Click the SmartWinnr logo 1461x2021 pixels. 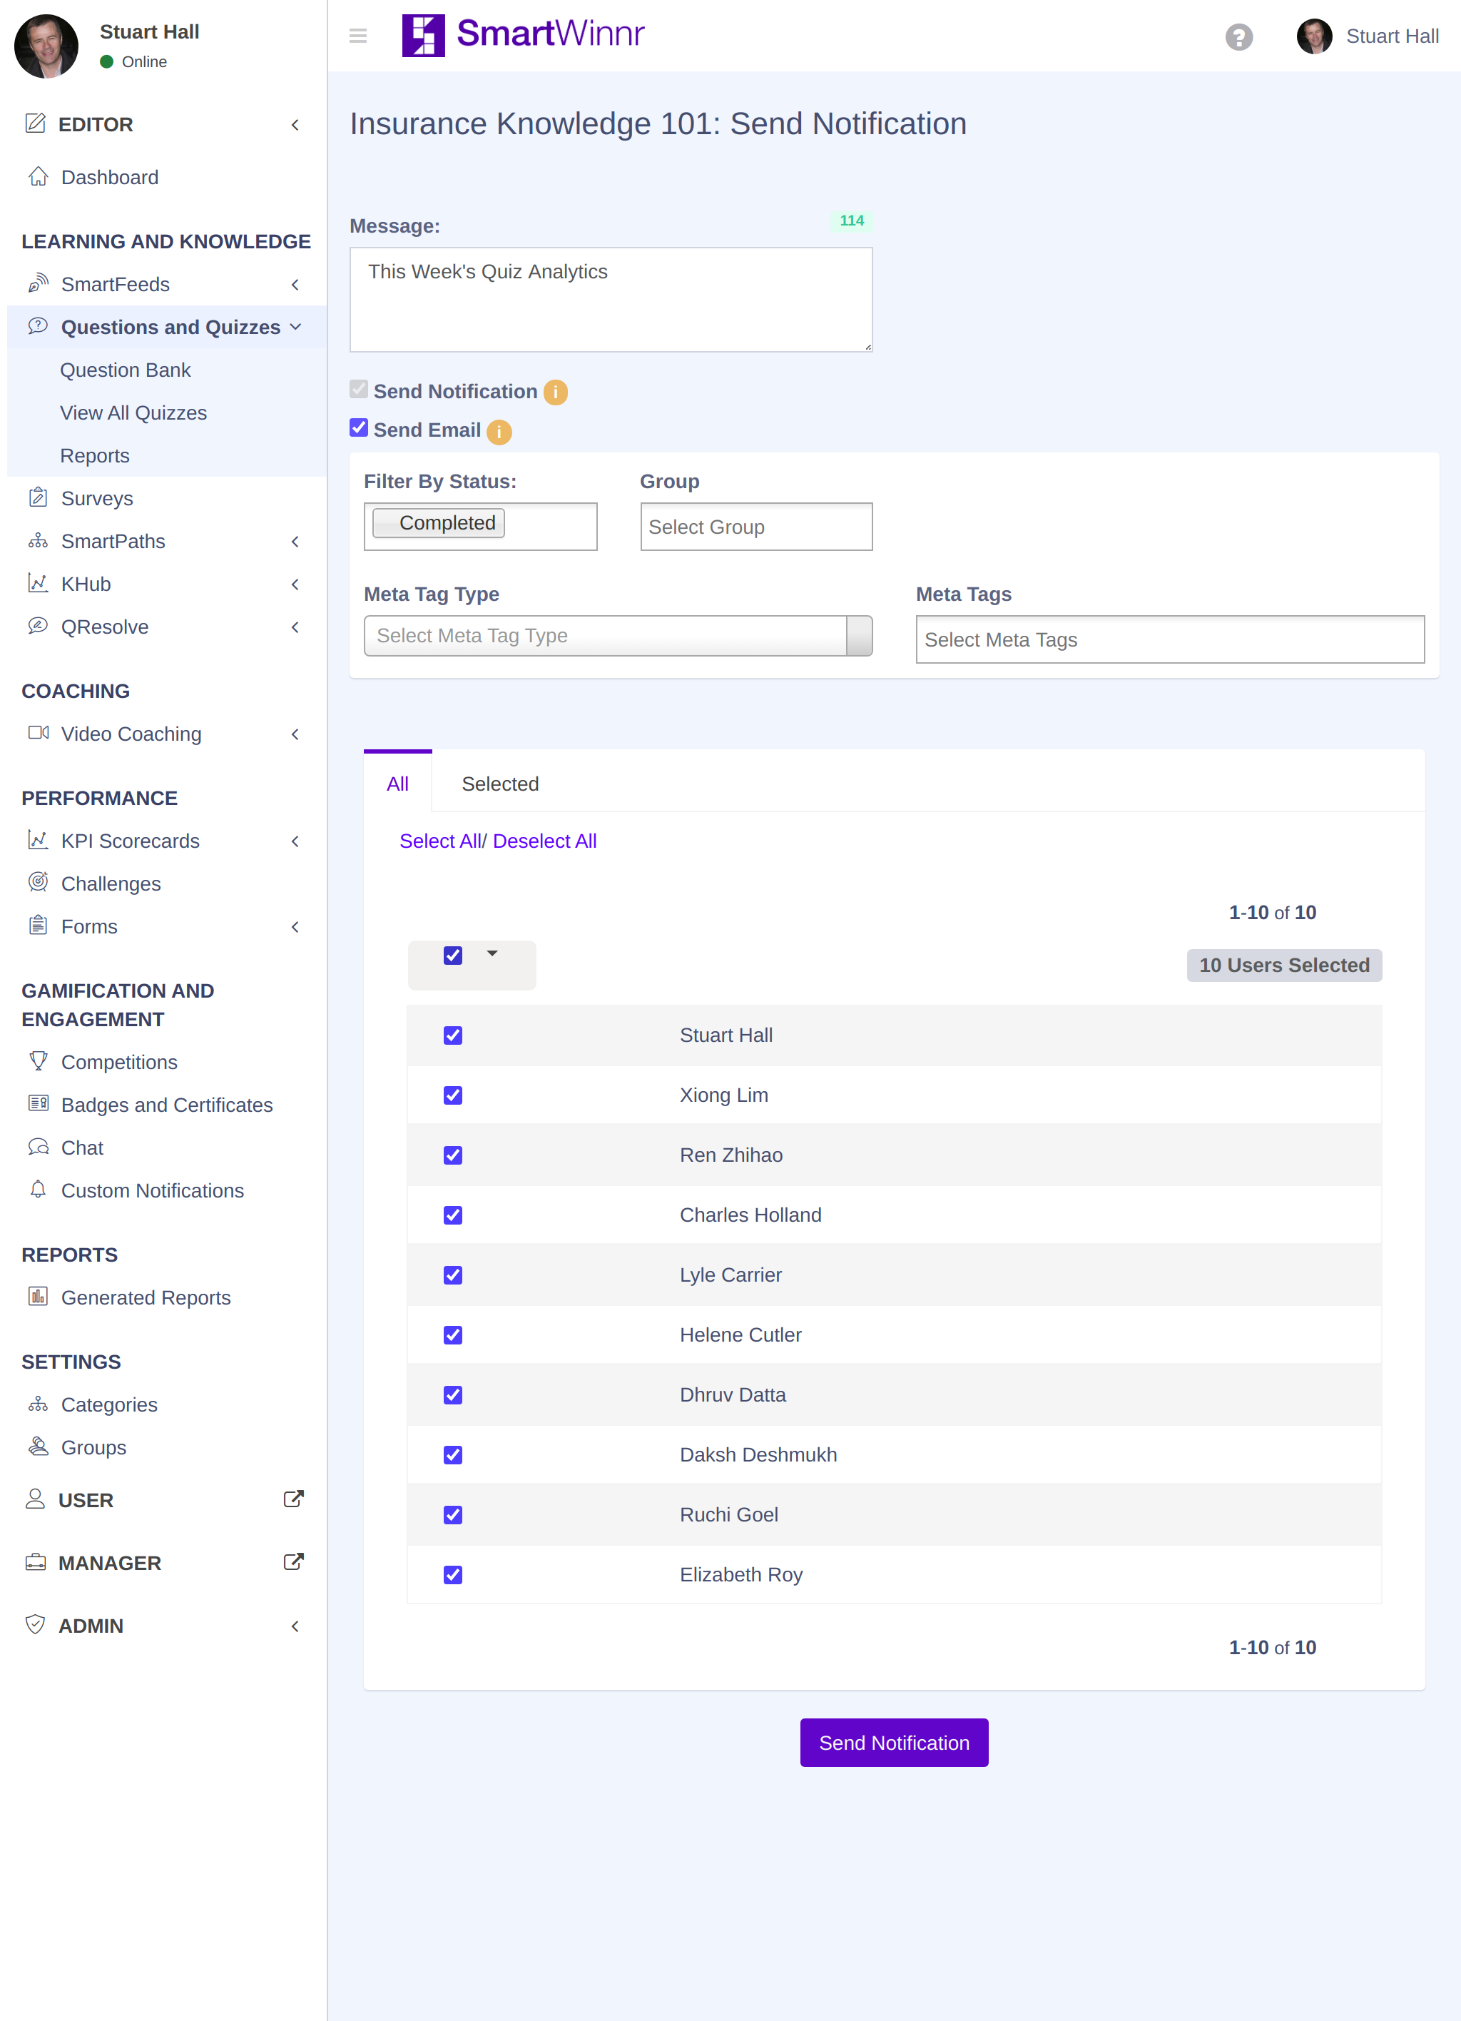523,35
